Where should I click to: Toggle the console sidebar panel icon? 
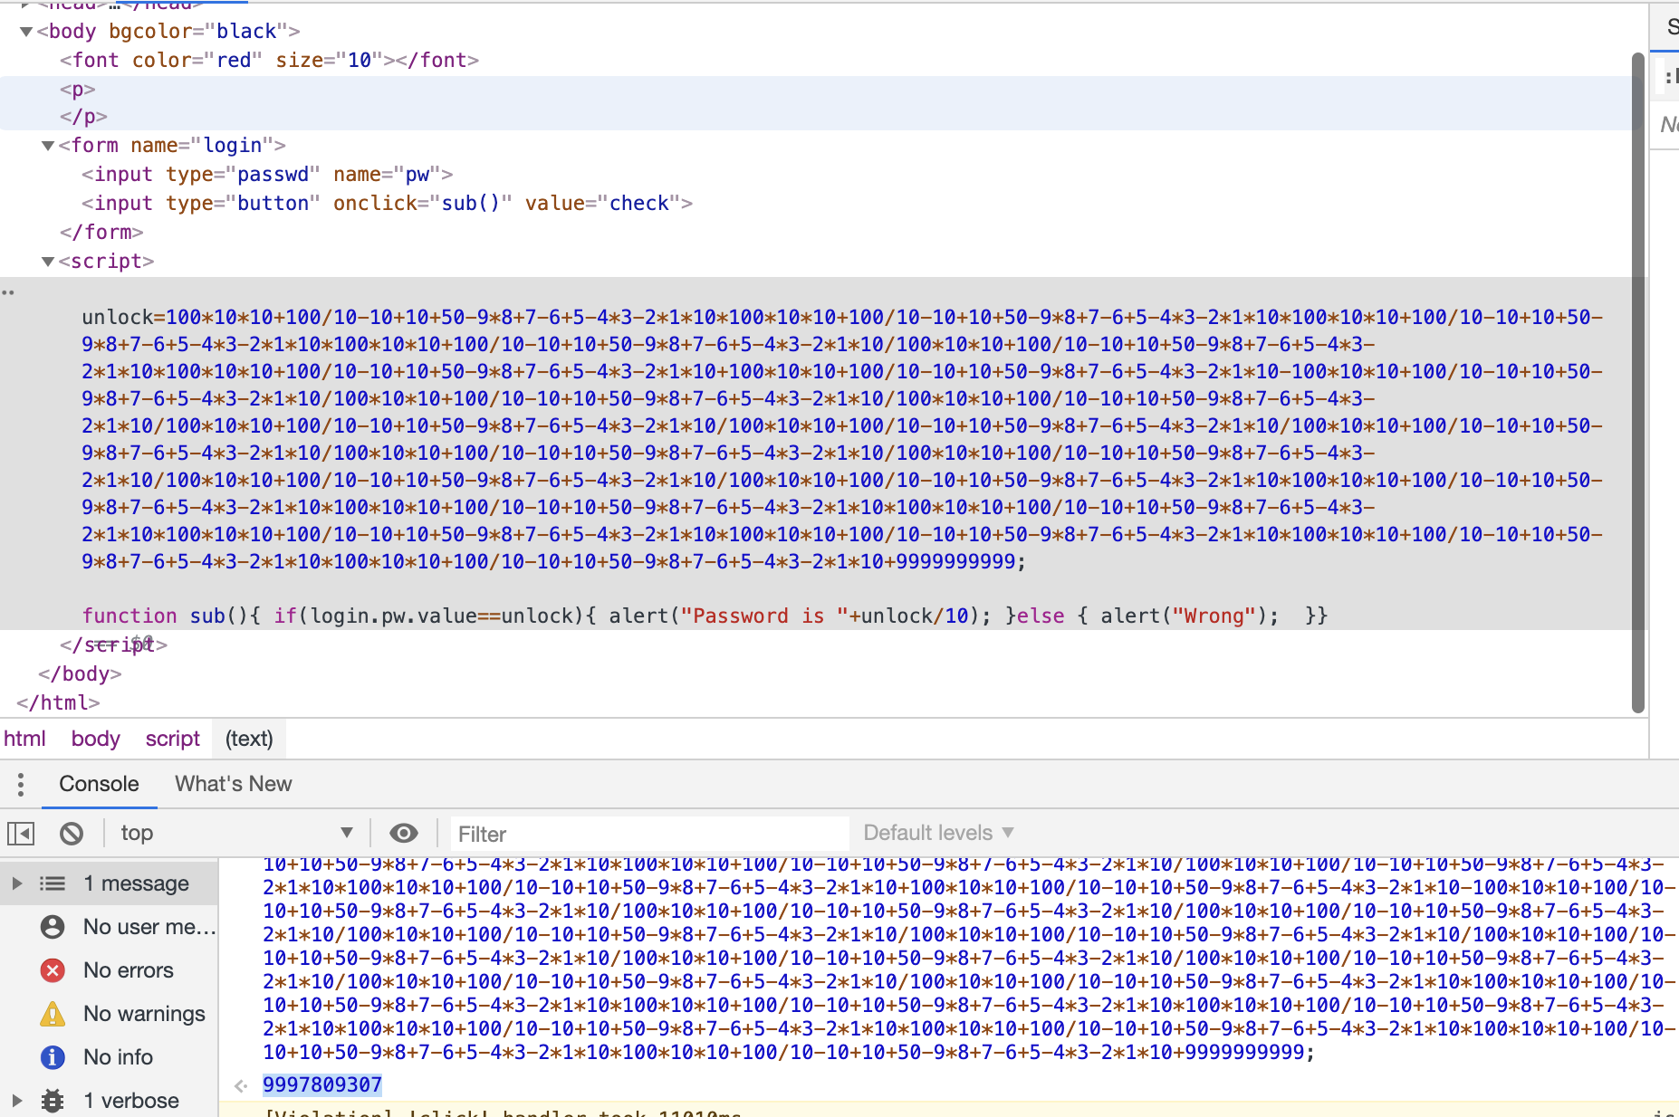point(21,833)
